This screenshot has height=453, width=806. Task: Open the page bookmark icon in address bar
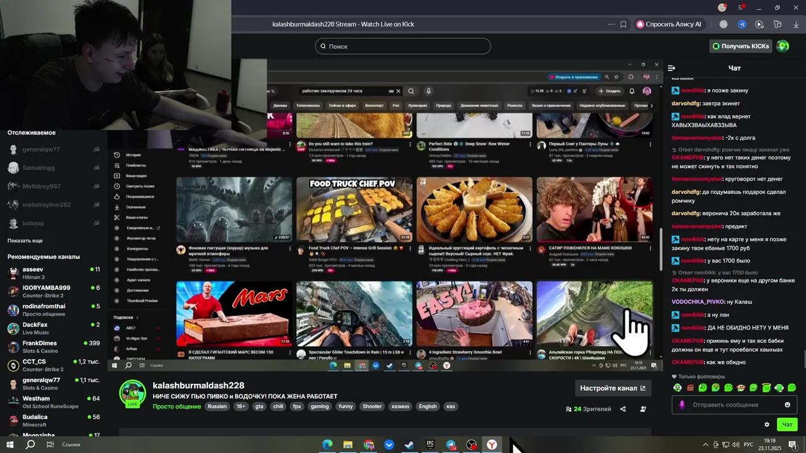(623, 24)
